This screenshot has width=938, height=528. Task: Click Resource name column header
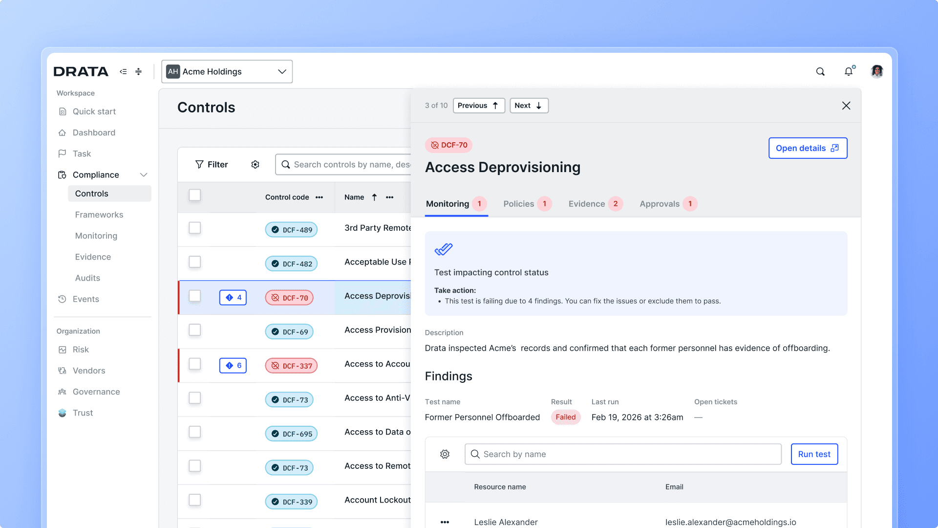[x=500, y=487]
